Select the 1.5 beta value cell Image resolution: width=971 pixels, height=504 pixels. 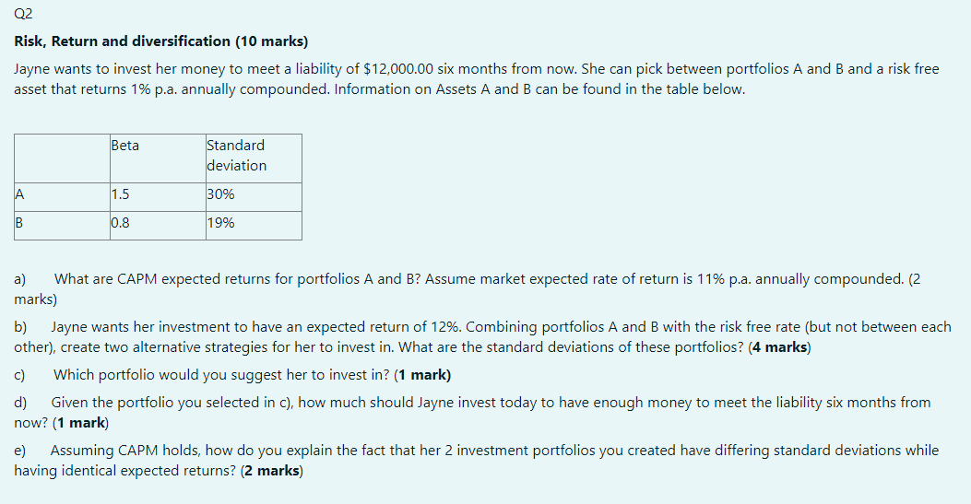click(x=156, y=196)
